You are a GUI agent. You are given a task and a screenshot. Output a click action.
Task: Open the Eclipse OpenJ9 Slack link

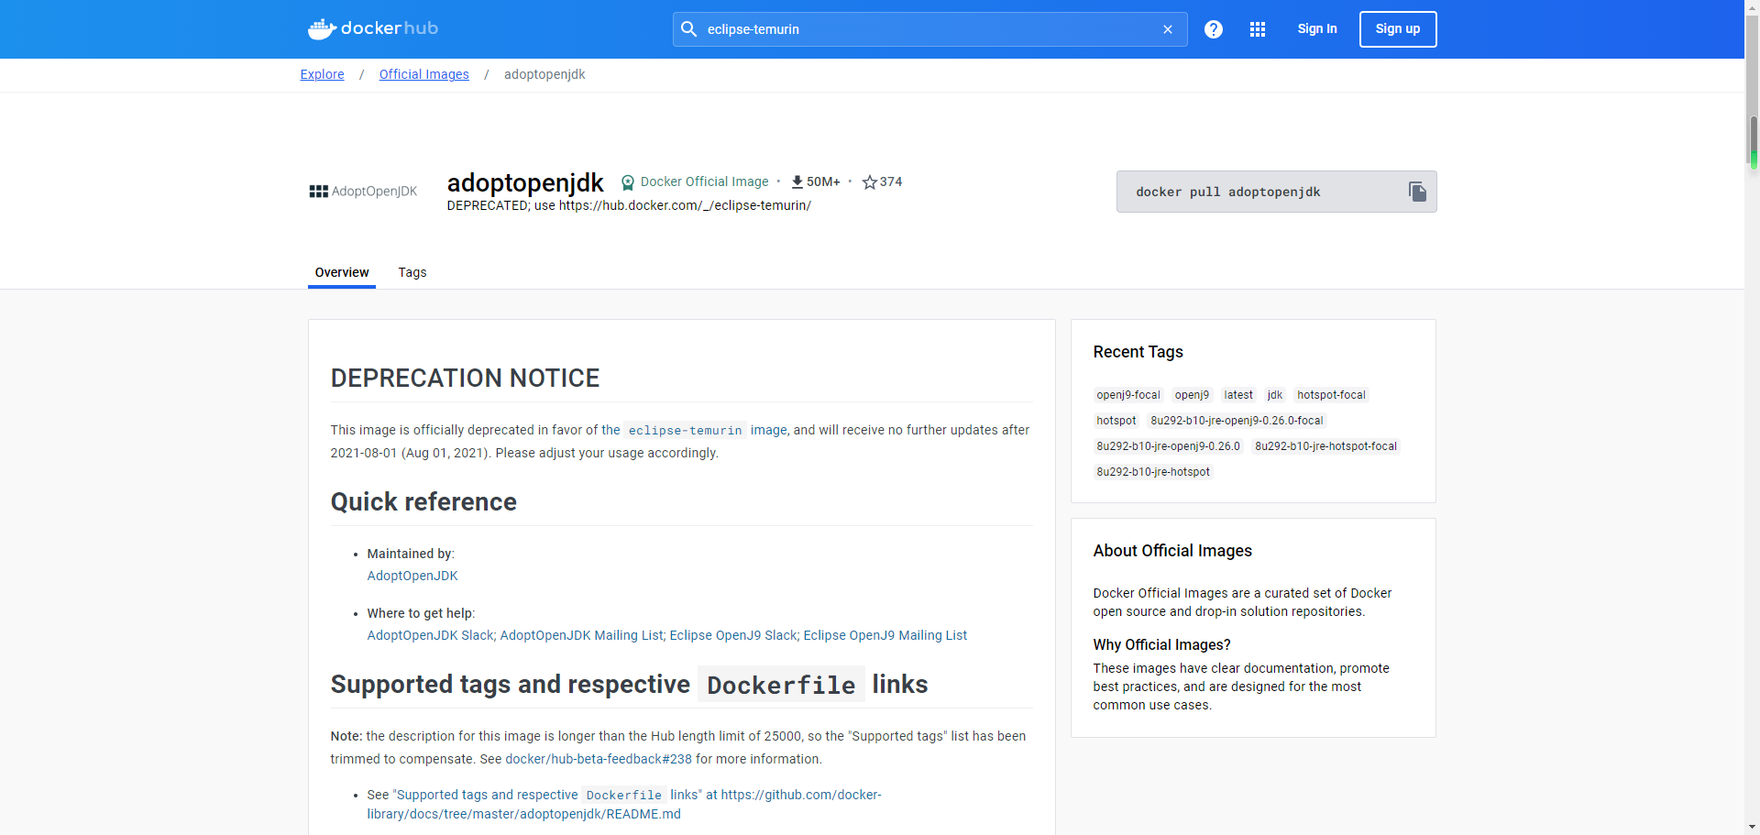pos(733,635)
